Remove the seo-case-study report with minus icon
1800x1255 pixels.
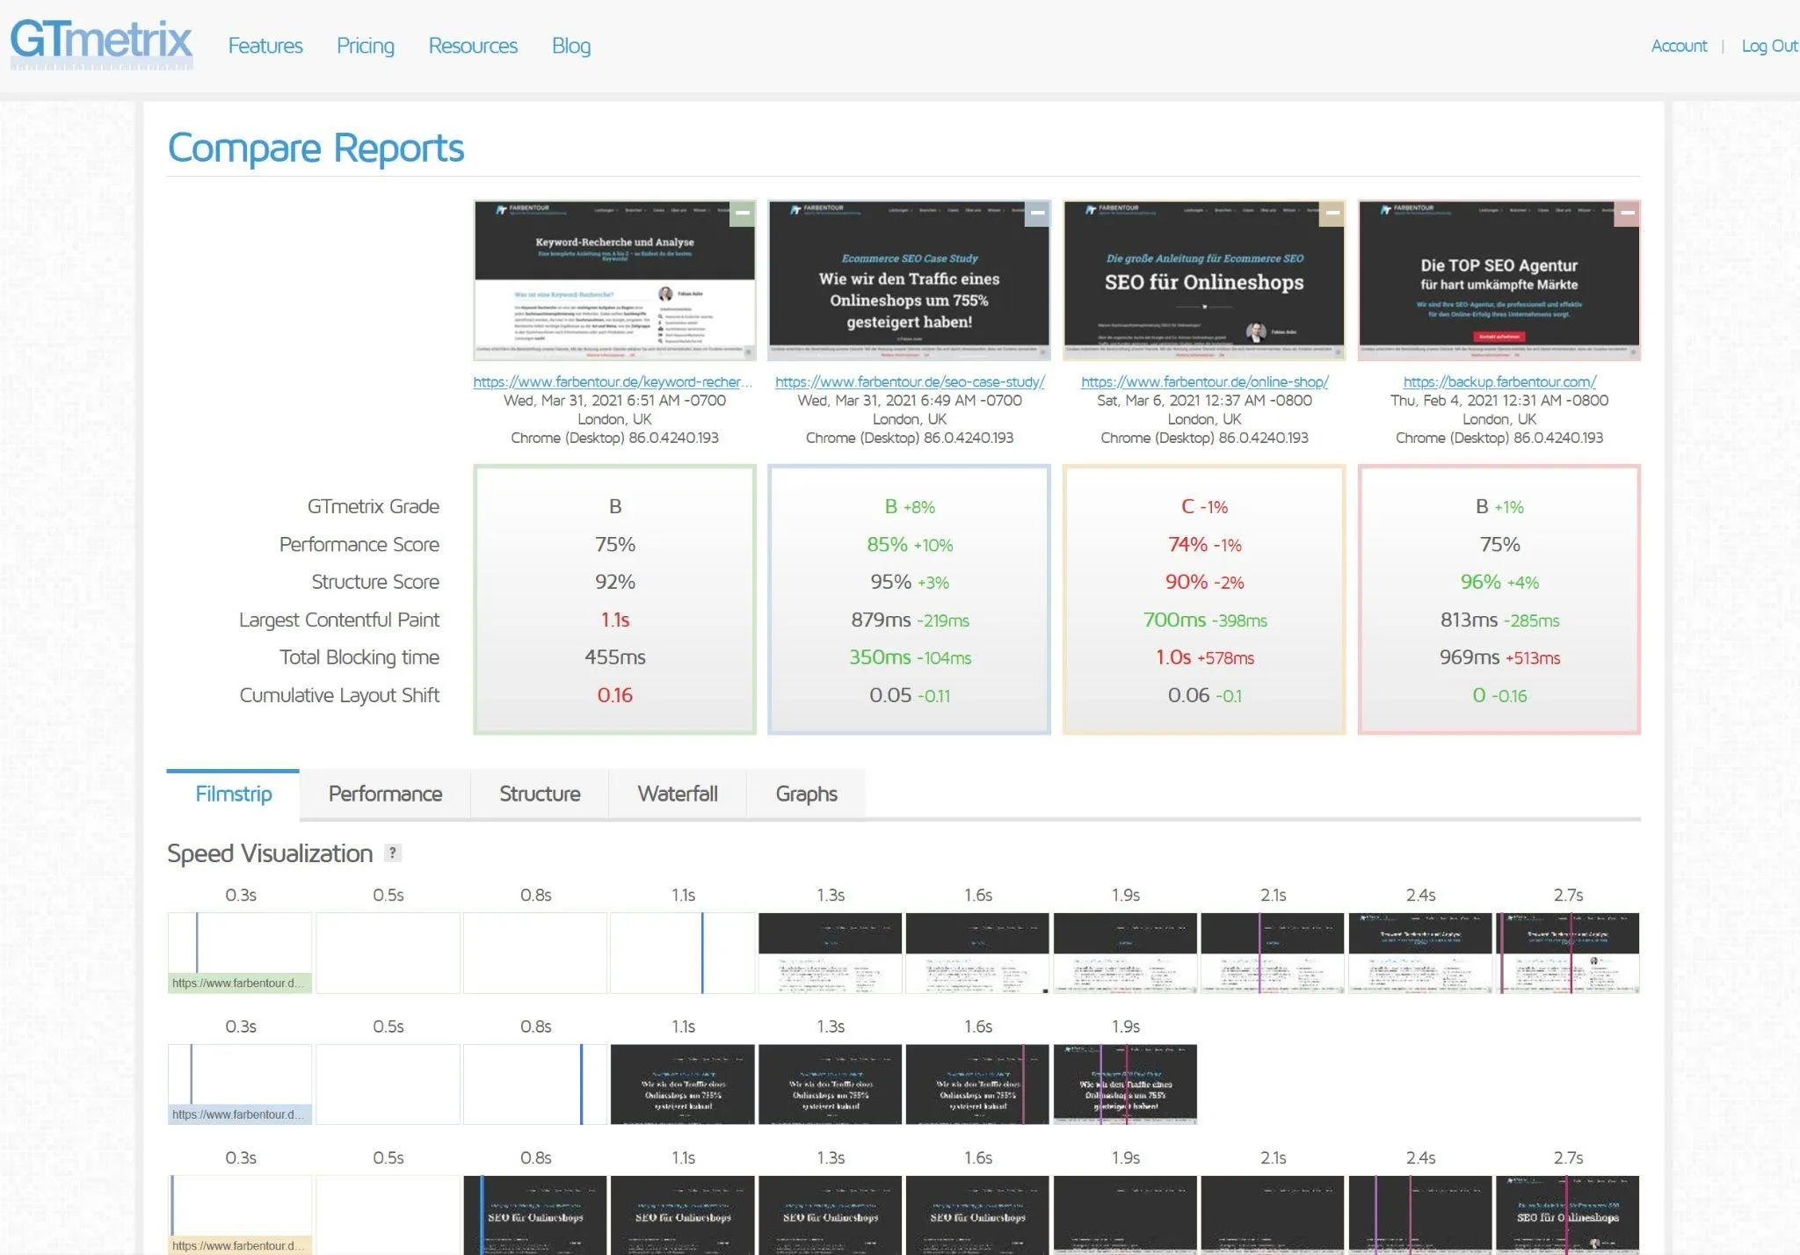(x=1038, y=214)
